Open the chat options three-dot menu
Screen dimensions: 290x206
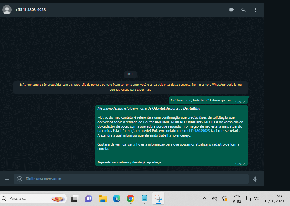(255, 10)
